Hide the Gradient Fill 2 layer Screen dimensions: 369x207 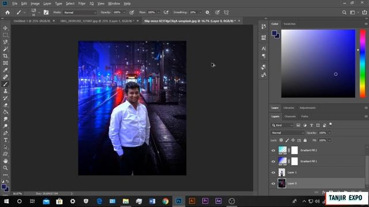coord(273,151)
